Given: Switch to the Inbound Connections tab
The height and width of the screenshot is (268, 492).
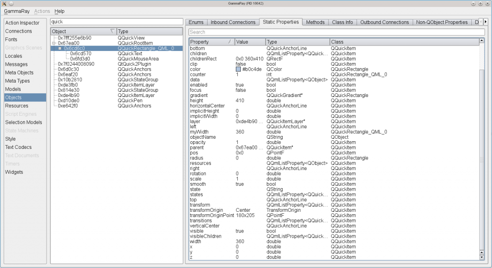Looking at the screenshot, I should coord(233,22).
